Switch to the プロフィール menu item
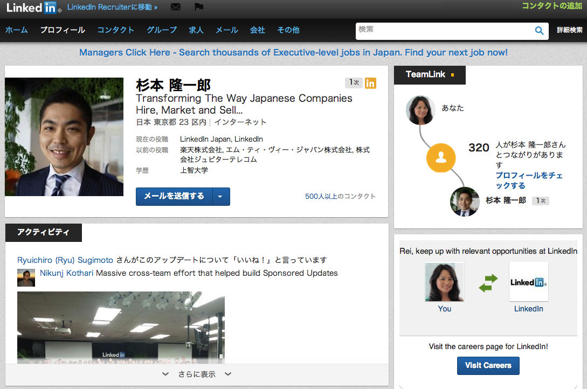Viewport: 587px width, 389px height. click(x=63, y=31)
